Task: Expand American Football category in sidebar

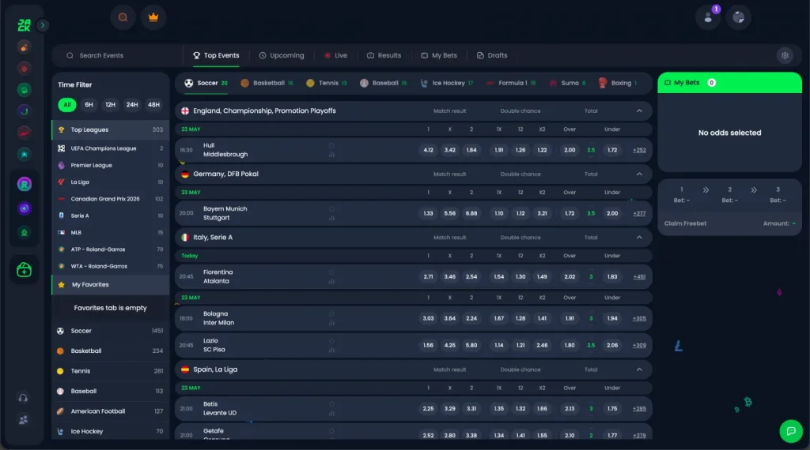Action: (x=111, y=411)
